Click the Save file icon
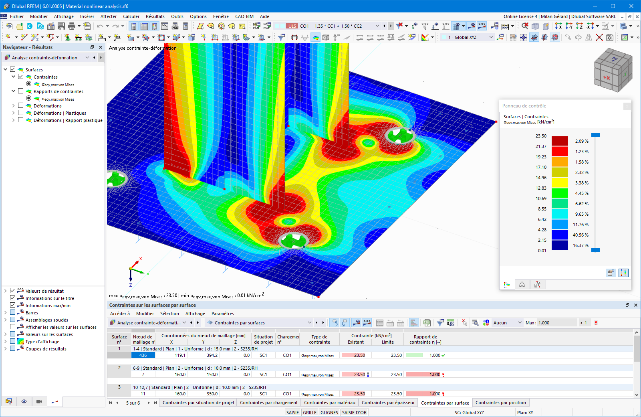 [61, 26]
